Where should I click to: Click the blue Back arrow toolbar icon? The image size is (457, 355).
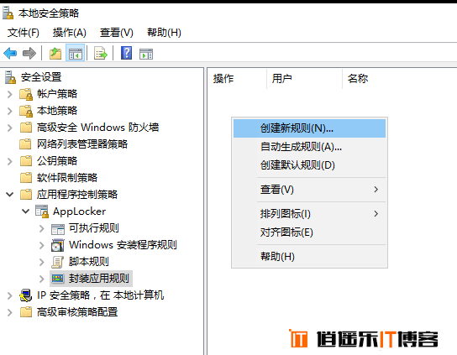pos(10,54)
